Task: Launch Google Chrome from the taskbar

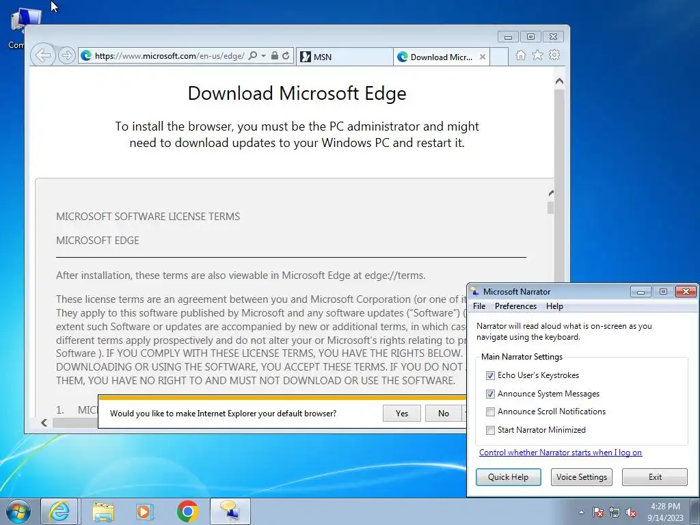Action: coord(187,511)
